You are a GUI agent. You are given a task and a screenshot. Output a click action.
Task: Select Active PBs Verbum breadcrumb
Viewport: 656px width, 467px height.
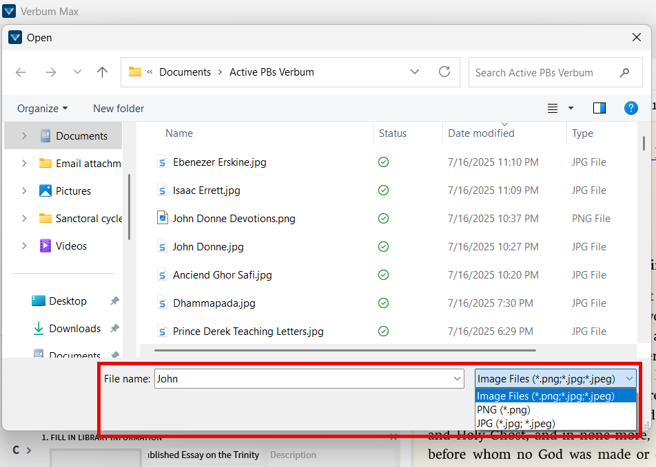[271, 72]
